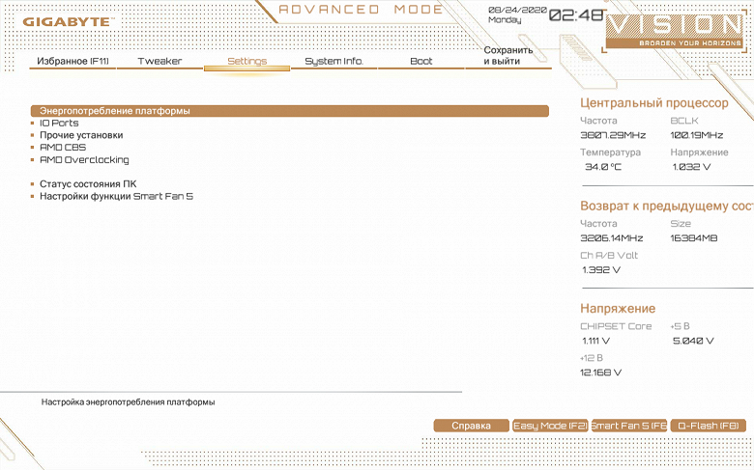The width and height of the screenshot is (754, 470).
Task: Click memory frequency value 3206.14MHz
Action: pos(612,238)
